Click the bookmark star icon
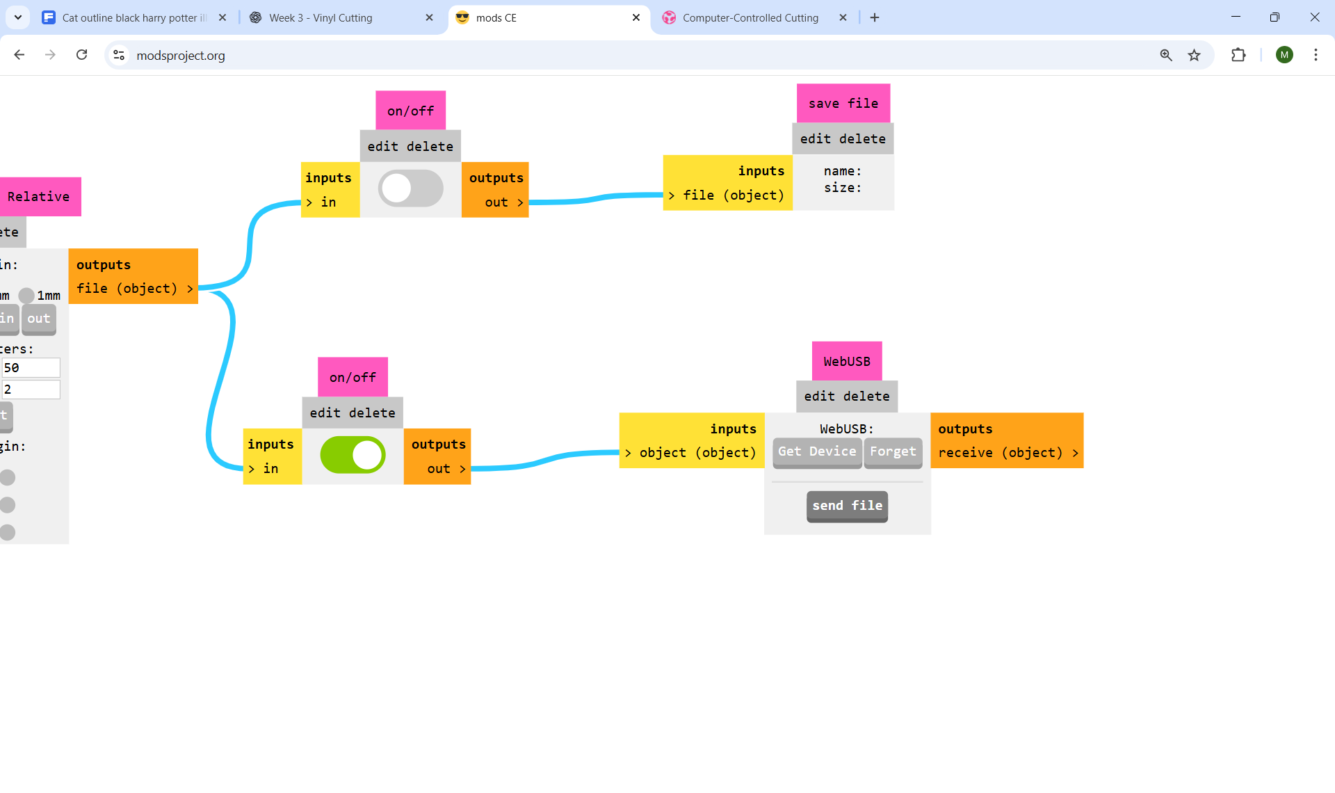This screenshot has height=793, width=1335. (1194, 55)
